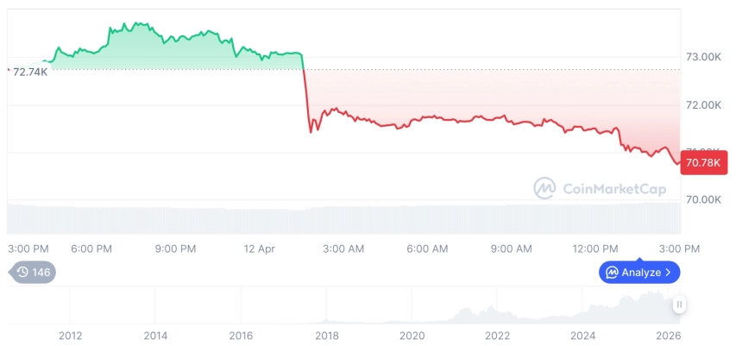742x346 pixels.
Task: Click the CoinMarketCap watermark text
Action: pyautogui.click(x=613, y=188)
